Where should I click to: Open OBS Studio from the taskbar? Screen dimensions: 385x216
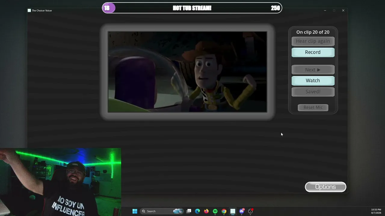point(250,211)
